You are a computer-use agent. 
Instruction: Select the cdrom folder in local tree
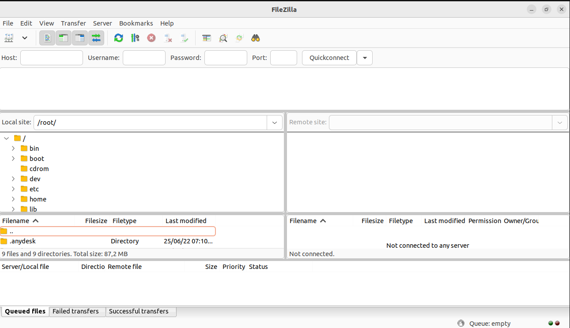tap(39, 168)
